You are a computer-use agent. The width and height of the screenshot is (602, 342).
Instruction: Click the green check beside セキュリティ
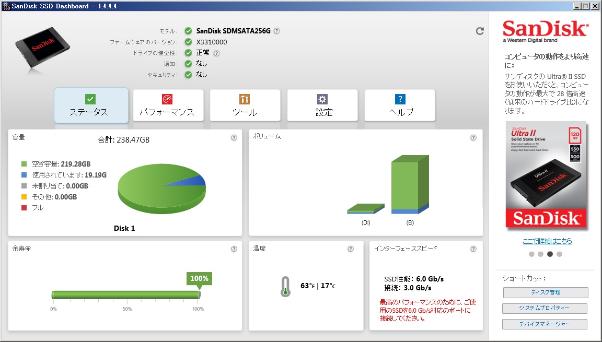[188, 74]
